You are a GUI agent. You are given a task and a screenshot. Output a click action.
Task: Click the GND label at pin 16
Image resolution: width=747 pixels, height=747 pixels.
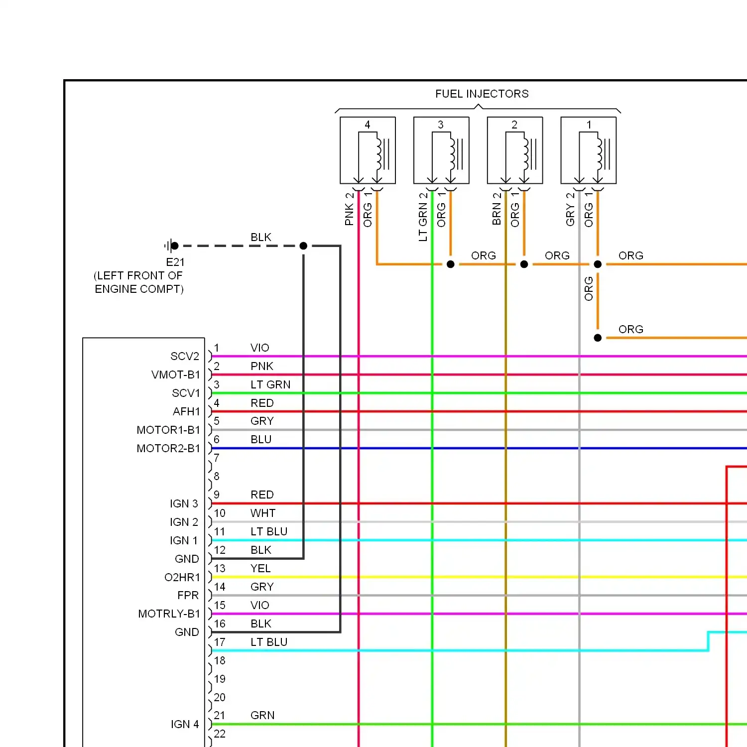[x=187, y=632]
